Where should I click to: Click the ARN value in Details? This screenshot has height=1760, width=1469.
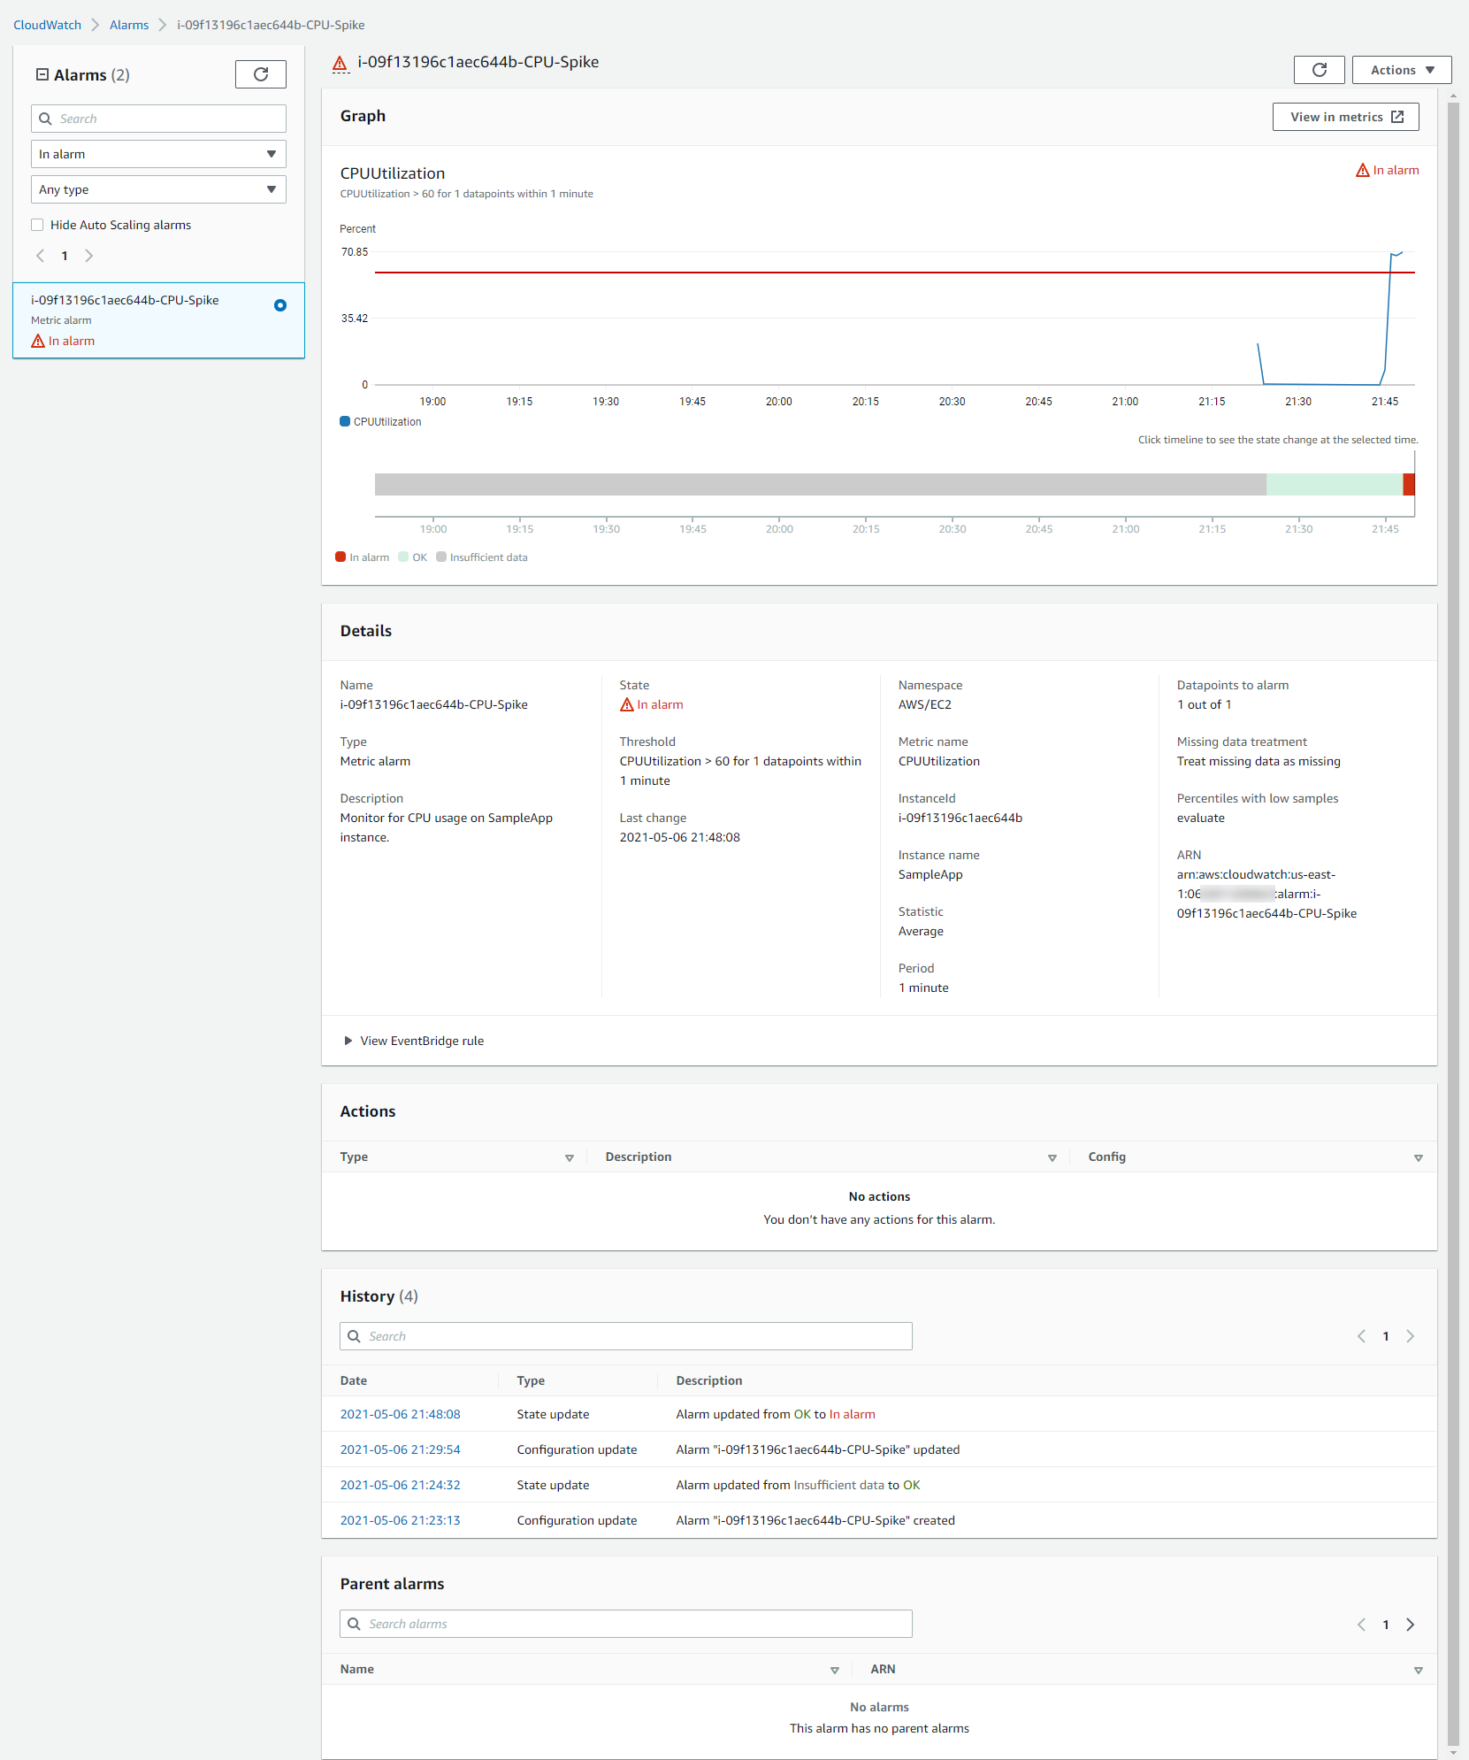point(1266,894)
